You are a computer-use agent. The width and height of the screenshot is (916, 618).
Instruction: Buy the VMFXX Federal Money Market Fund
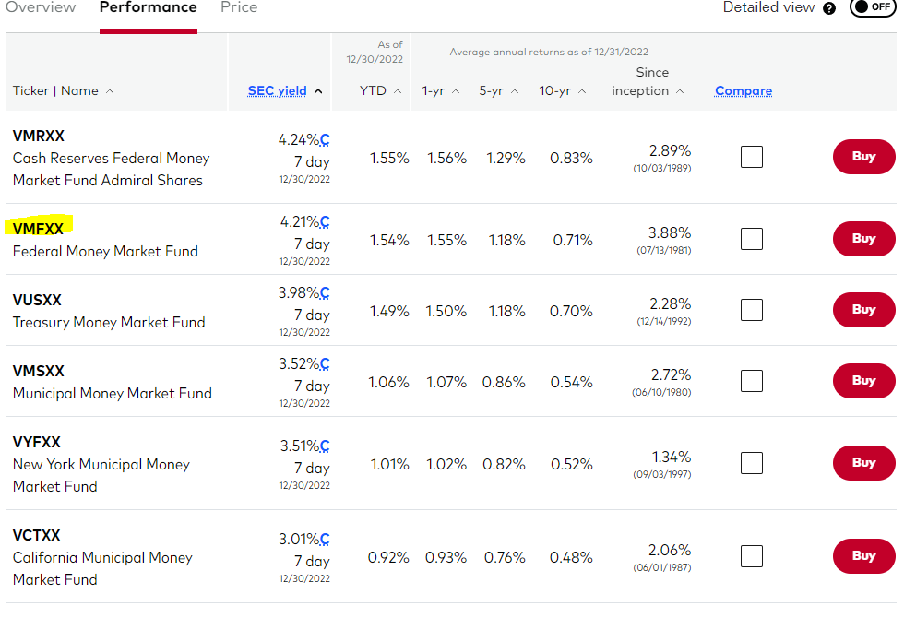pyautogui.click(x=864, y=239)
